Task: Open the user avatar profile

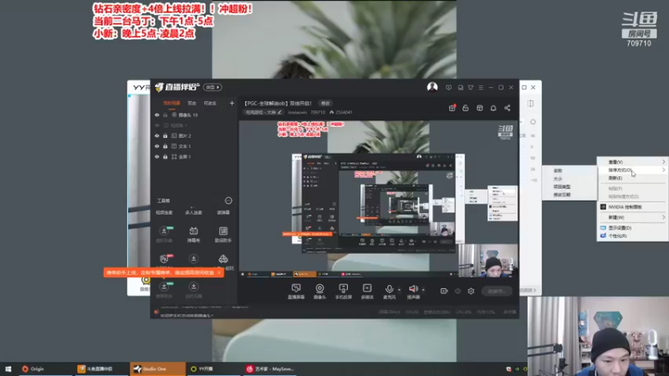Action: (432, 87)
